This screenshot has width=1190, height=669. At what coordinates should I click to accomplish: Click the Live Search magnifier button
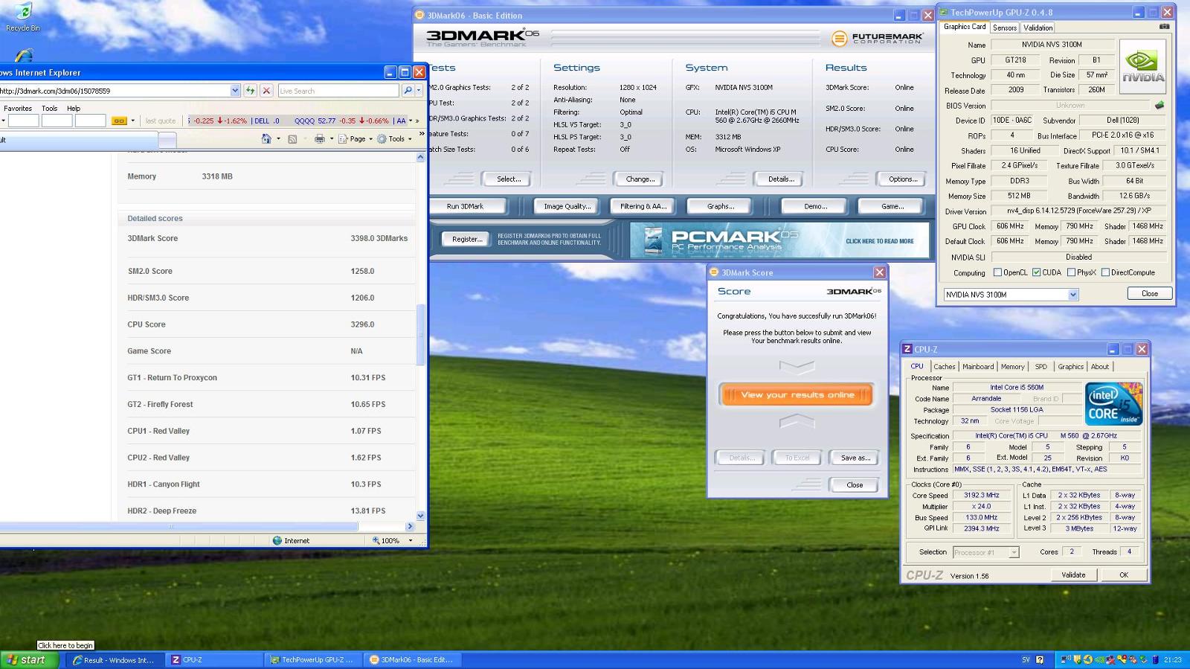(x=407, y=90)
